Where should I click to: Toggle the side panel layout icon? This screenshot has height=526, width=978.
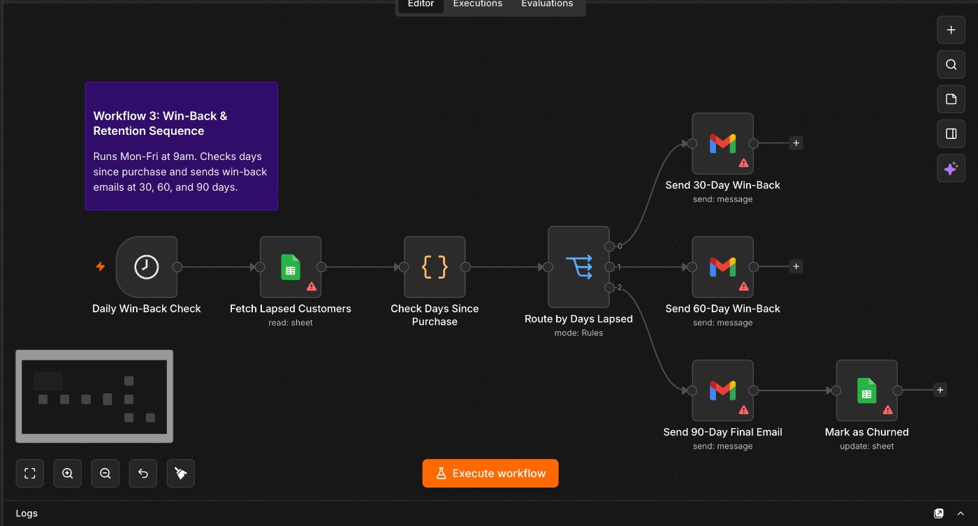pos(951,133)
